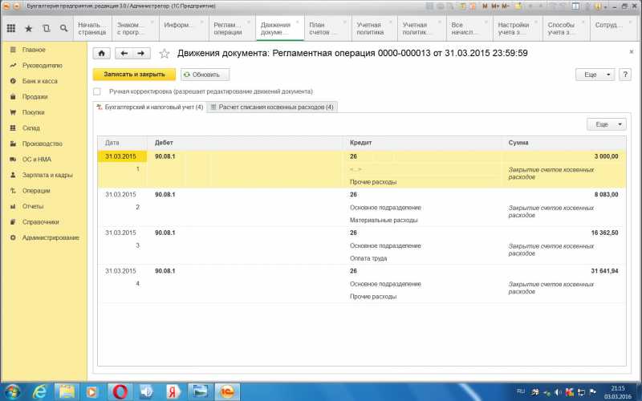Click the RU language indicator
Screen dimensions: 642x401
(521, 391)
